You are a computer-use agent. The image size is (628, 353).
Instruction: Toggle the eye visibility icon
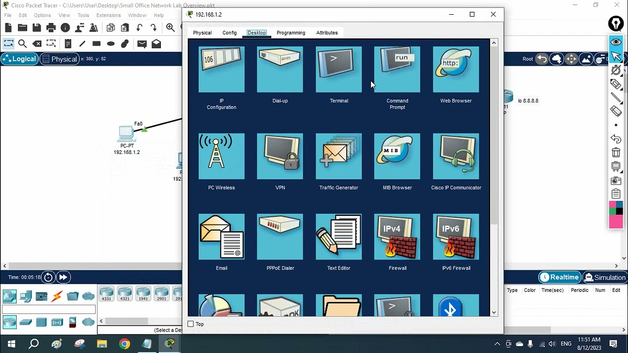tap(616, 42)
